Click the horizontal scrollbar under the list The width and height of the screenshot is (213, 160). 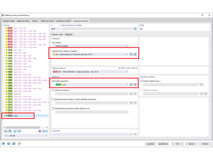23,127
